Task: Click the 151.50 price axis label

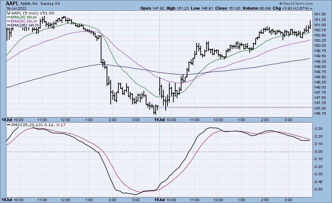Action: 320,14
